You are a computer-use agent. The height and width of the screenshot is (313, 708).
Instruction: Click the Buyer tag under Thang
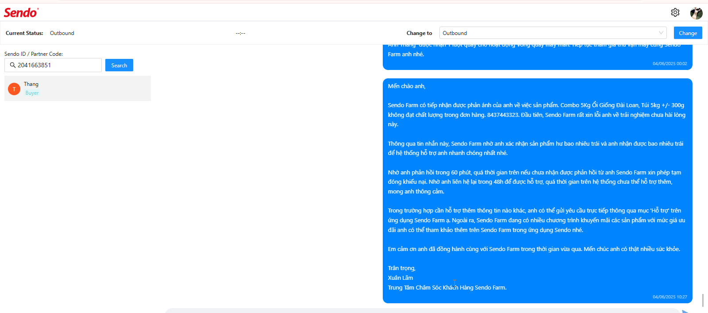(x=32, y=93)
